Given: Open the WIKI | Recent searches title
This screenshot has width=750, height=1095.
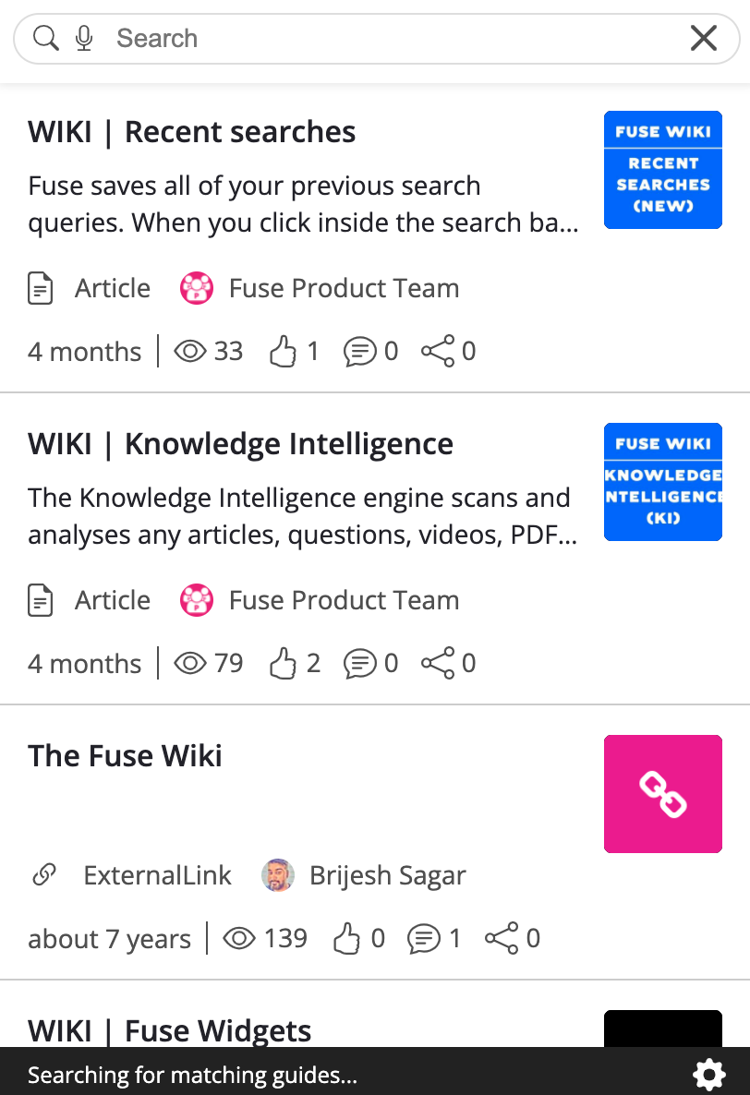Looking at the screenshot, I should coord(192,132).
